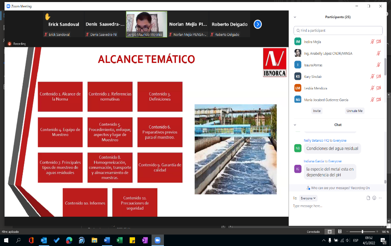Click María Jocabed's MJ avatar
391x246 pixels.
[298, 100]
